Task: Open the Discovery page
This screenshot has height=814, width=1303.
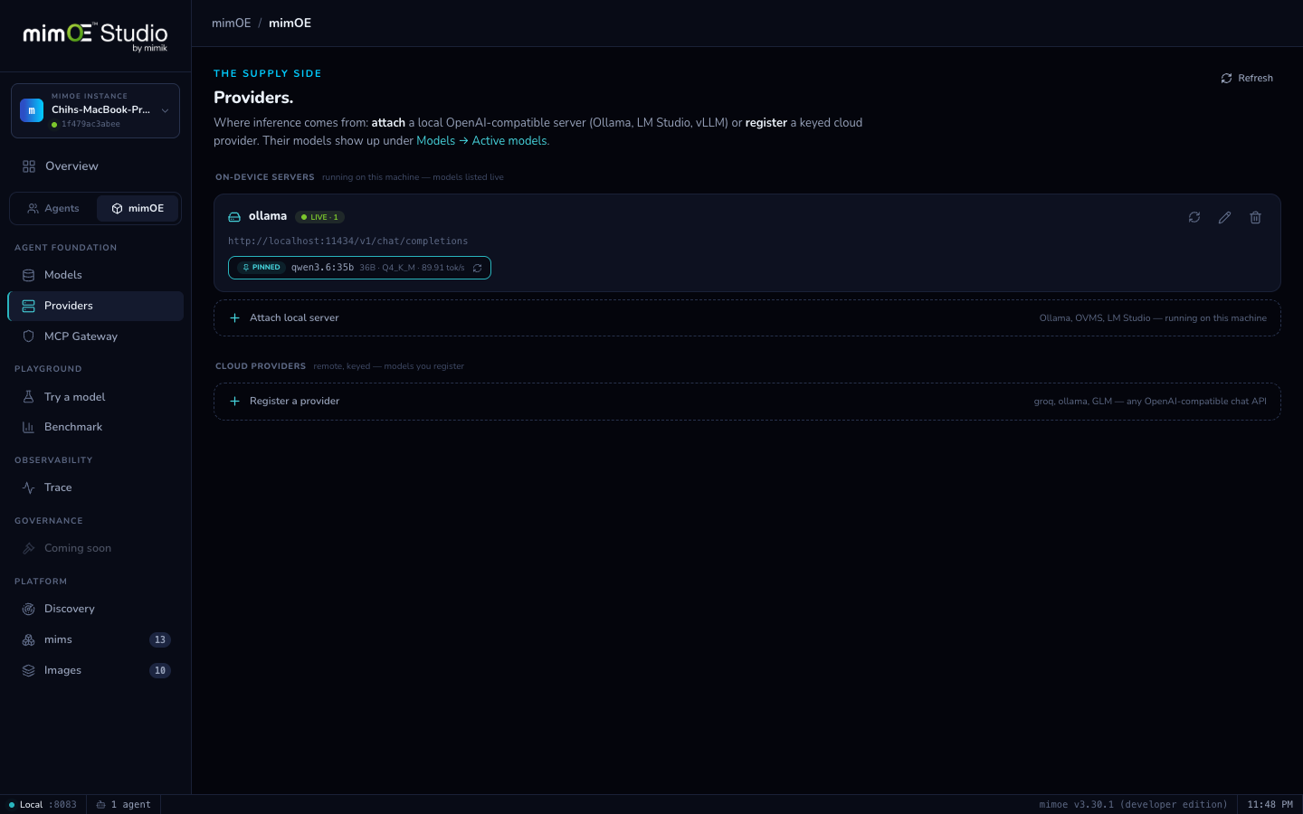Action: 95,609
